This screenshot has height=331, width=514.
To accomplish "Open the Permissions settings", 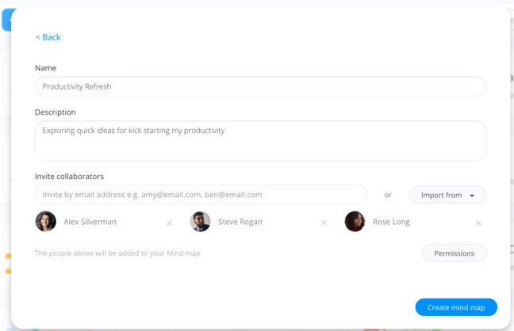I will coord(454,253).
